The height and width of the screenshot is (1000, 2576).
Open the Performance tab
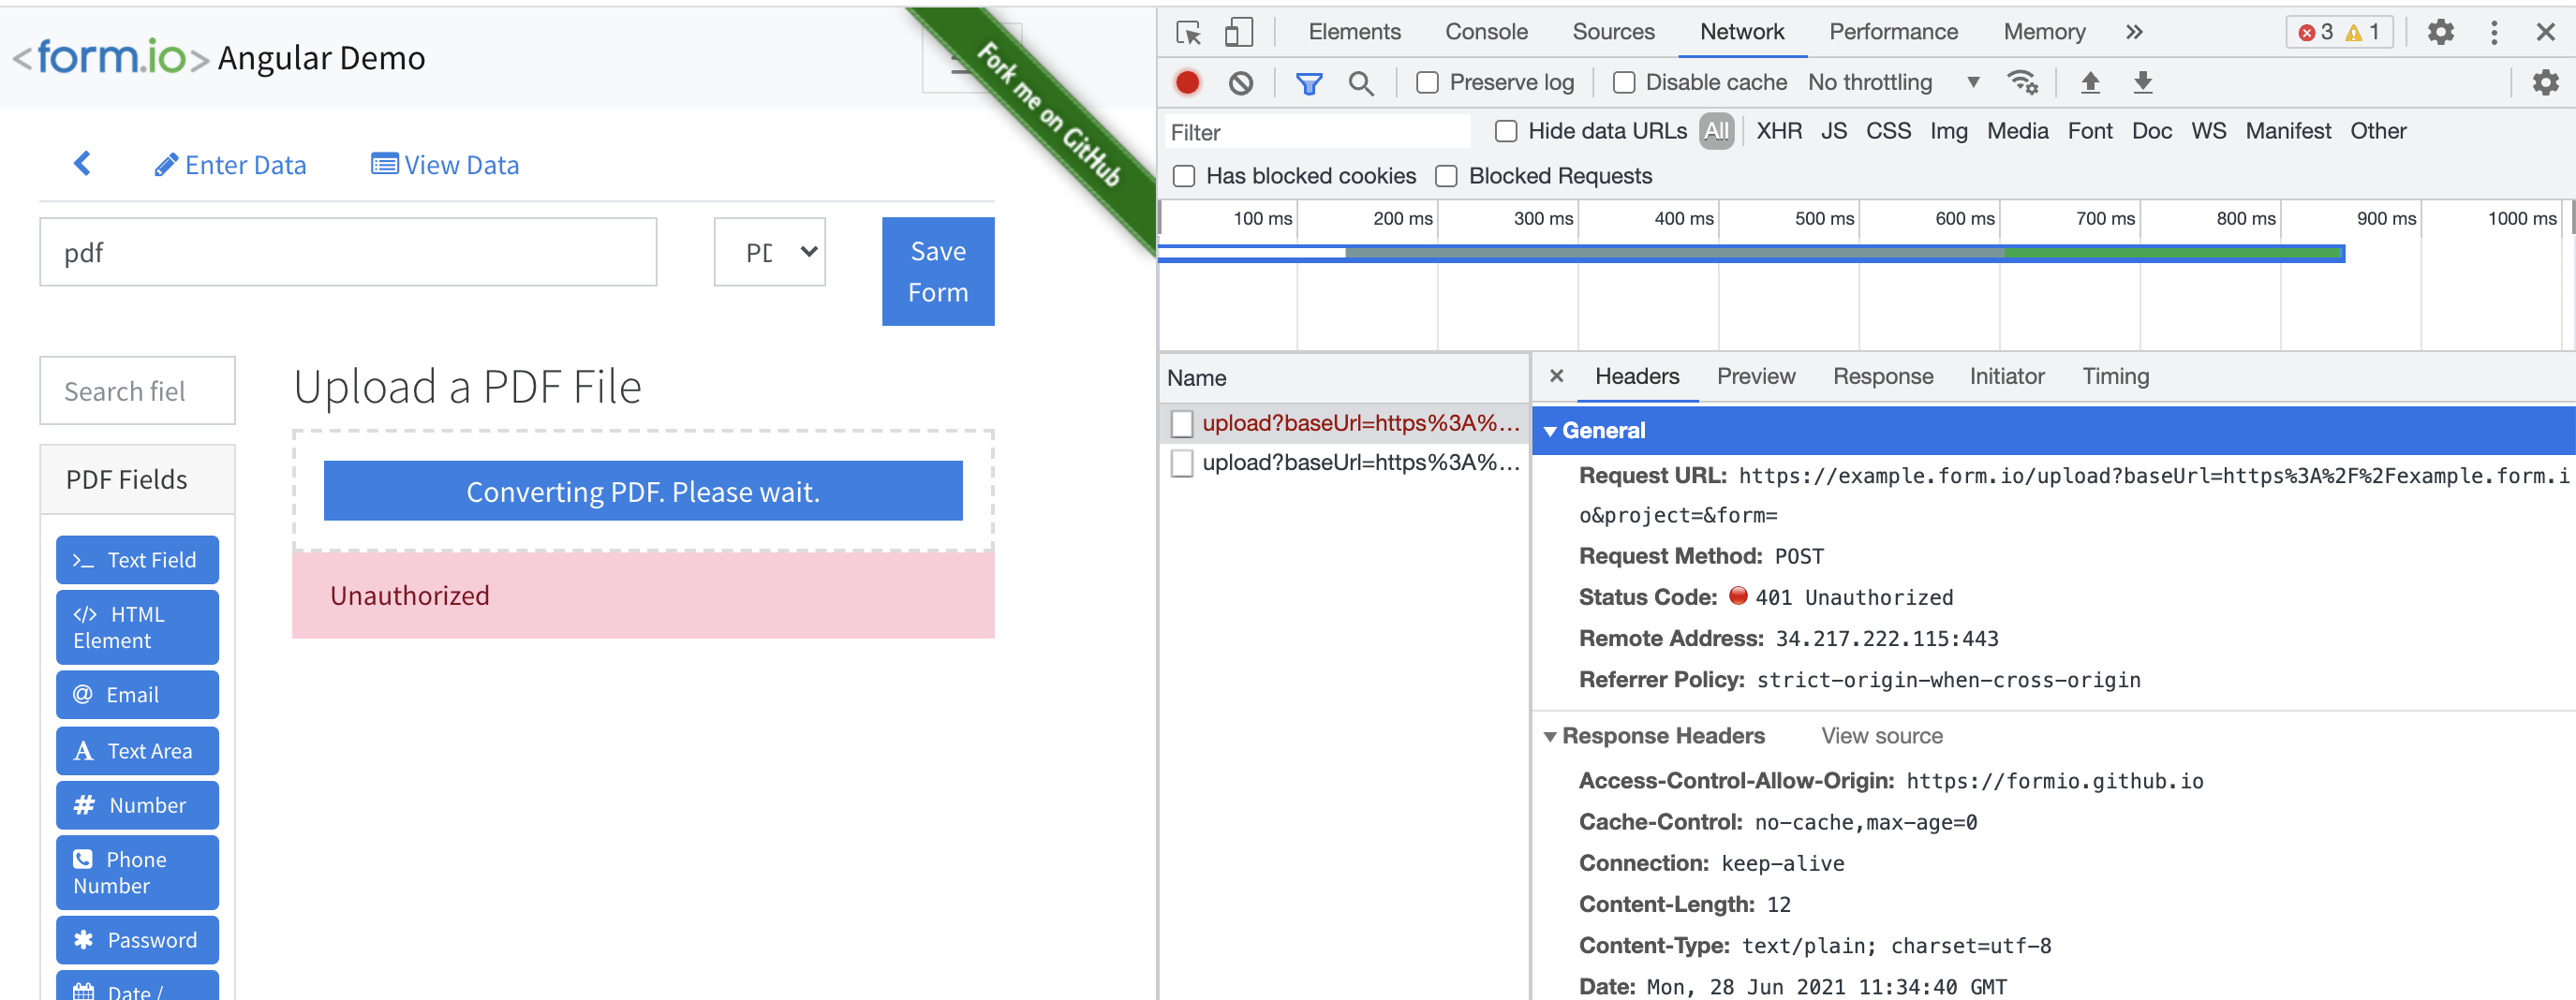pos(1893,32)
